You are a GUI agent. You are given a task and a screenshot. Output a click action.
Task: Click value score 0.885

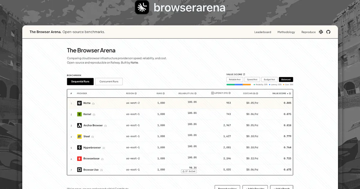coord(287,103)
